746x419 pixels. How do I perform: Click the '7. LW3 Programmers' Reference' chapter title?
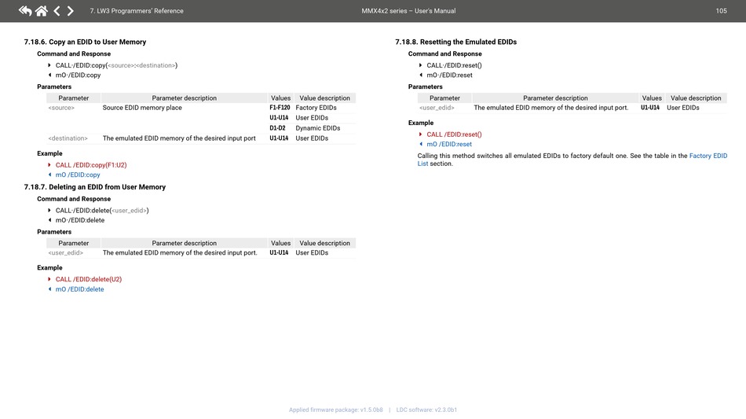pos(137,11)
